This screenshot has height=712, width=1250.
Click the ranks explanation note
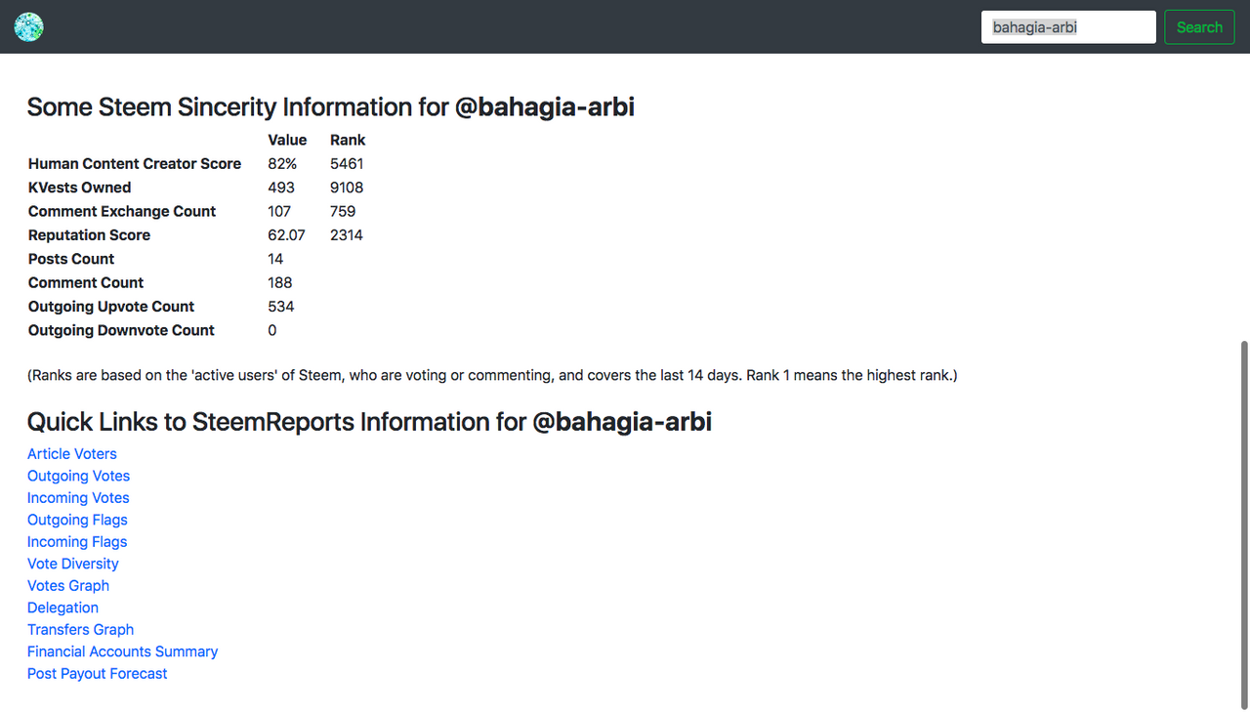[492, 375]
